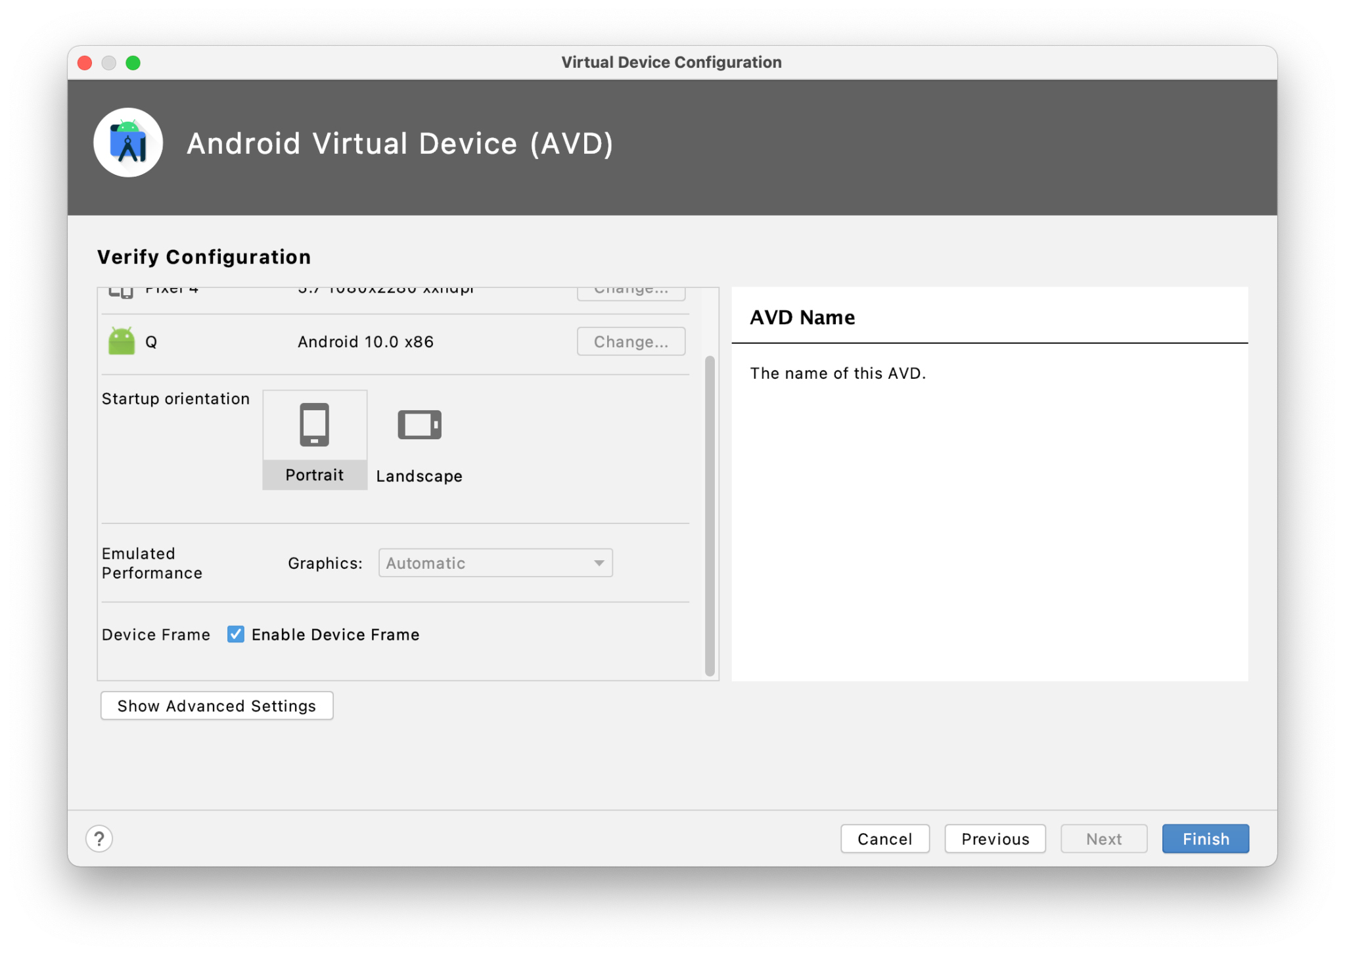
Task: Click Change button for Android 10.0 system image
Action: tap(631, 341)
